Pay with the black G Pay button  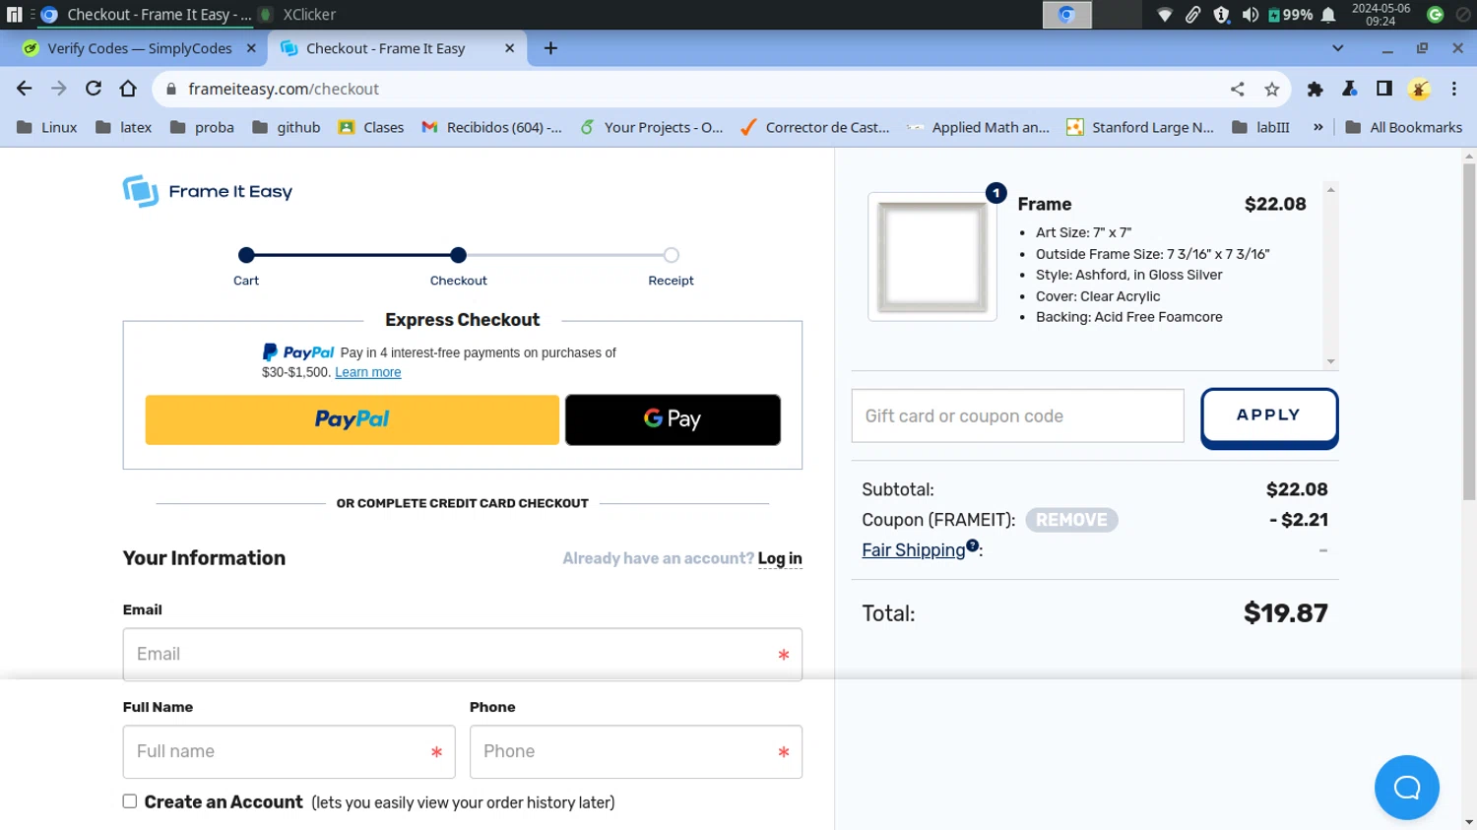point(673,419)
